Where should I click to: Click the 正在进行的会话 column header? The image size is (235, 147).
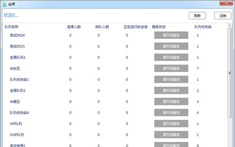tap(136, 27)
